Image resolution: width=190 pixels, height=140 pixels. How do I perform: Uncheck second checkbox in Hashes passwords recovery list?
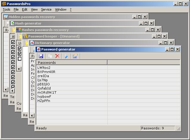click(20, 53)
